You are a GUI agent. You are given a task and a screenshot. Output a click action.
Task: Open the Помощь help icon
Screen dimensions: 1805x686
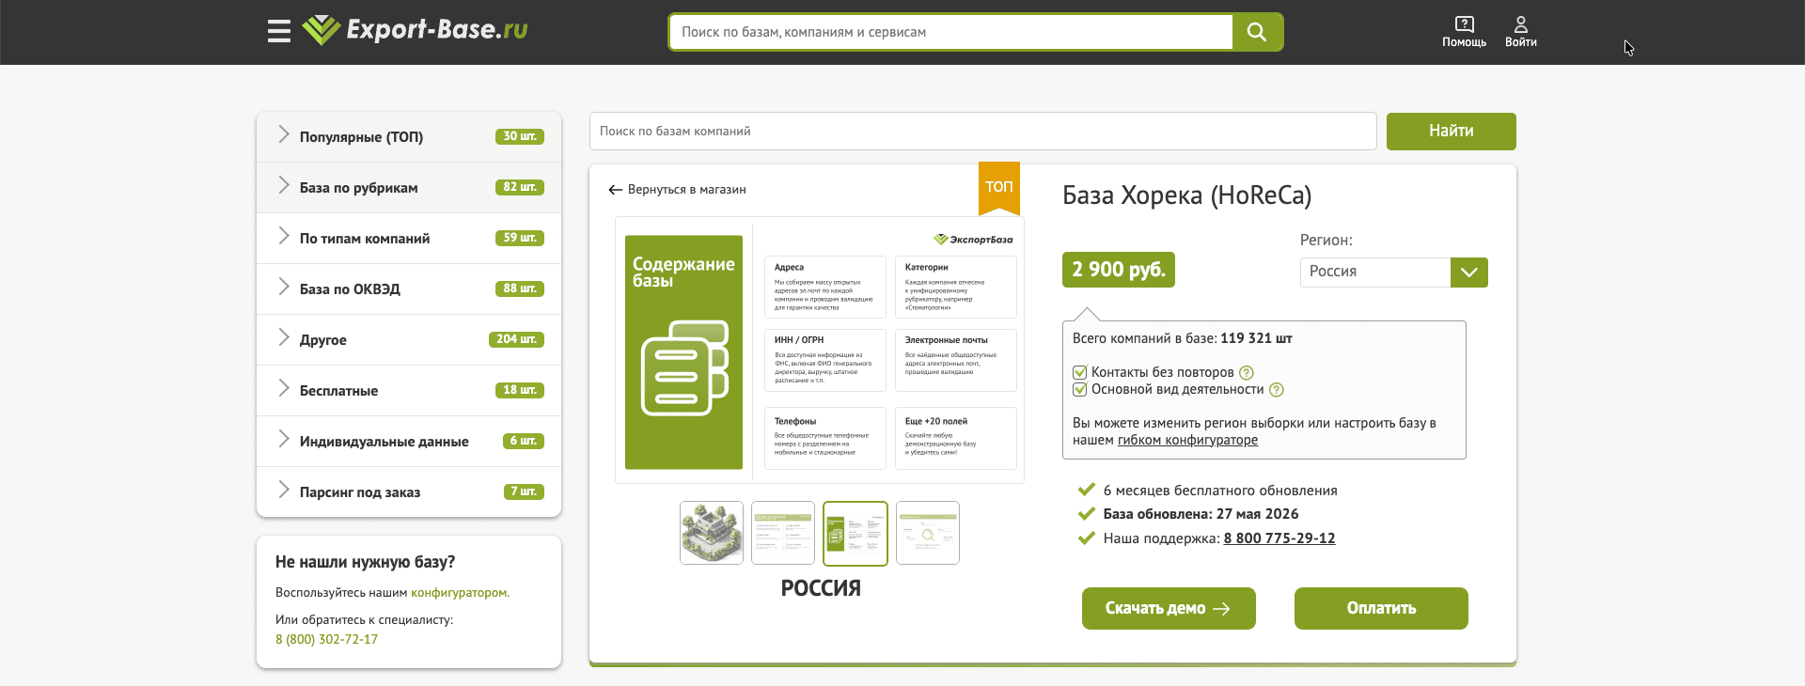tap(1464, 31)
